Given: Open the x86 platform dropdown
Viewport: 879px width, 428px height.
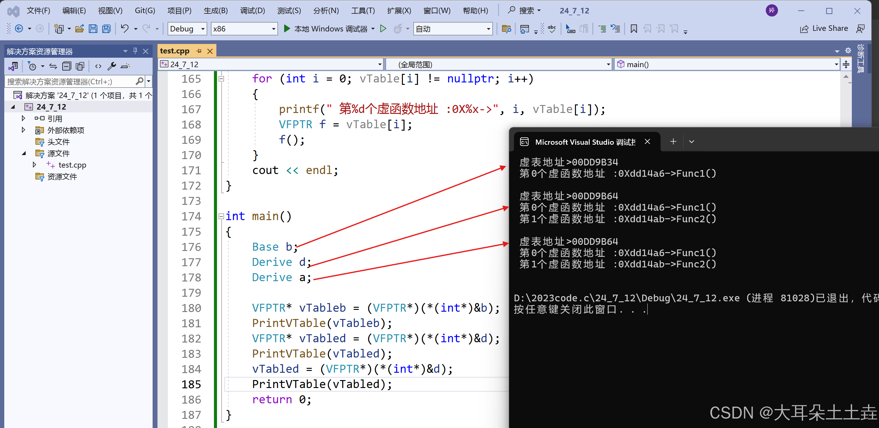Looking at the screenshot, I should pyautogui.click(x=273, y=29).
